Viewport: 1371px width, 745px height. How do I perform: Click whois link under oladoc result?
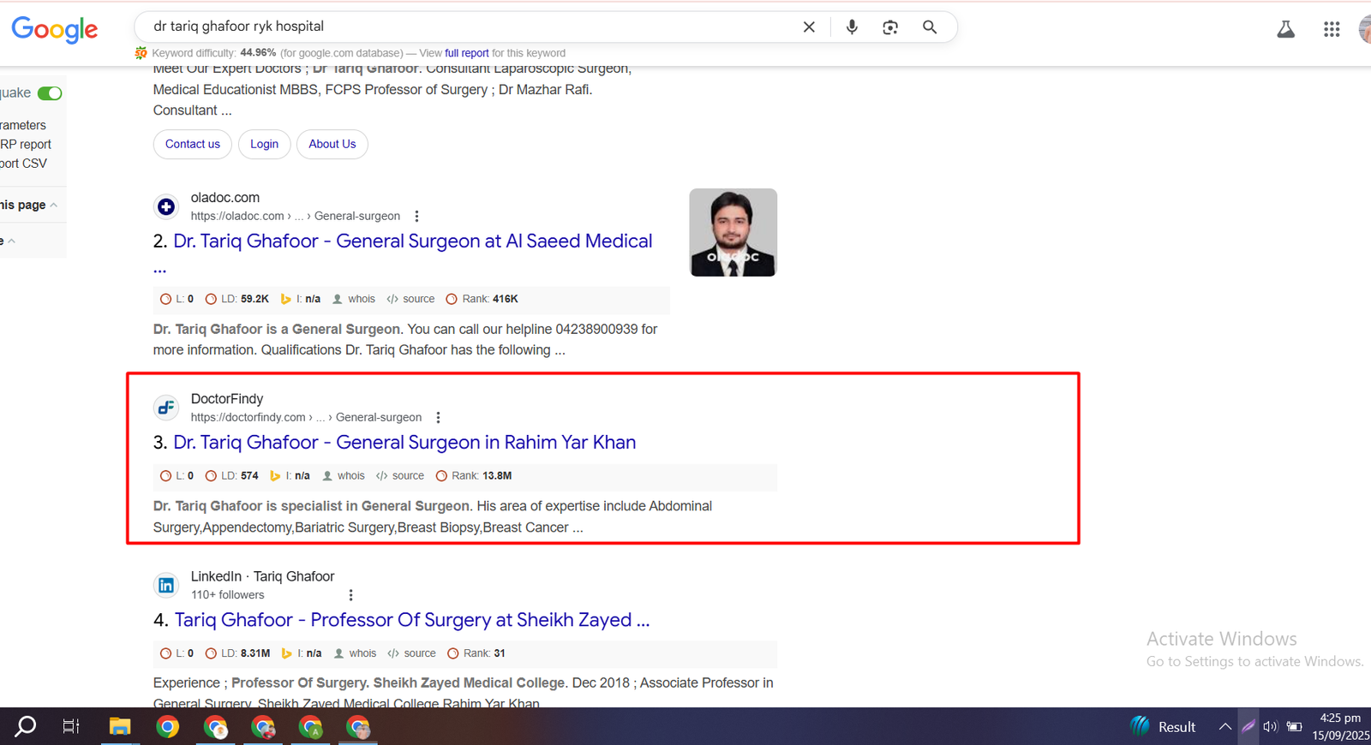(361, 299)
